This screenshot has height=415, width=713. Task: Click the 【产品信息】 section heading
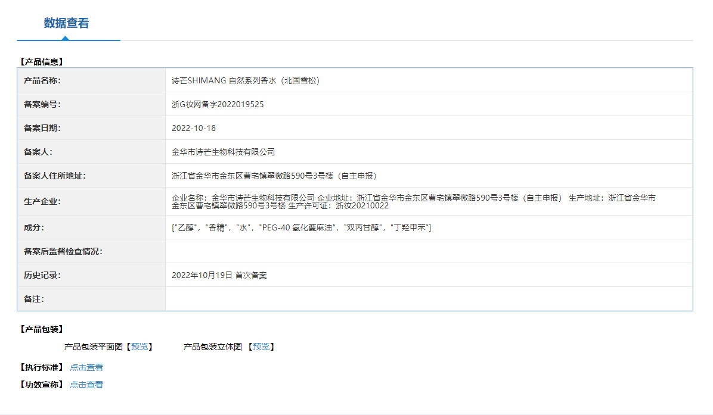[x=41, y=62]
